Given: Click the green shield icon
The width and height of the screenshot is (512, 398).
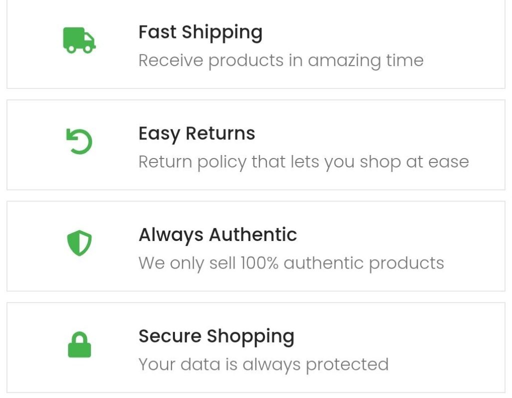Looking at the screenshot, I should pyautogui.click(x=79, y=243).
